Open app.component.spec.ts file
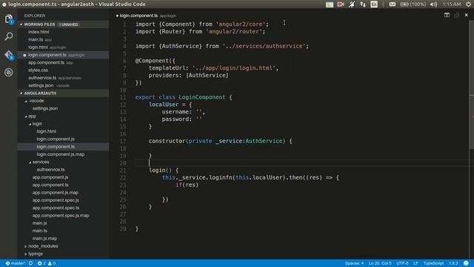This screenshot has width=474, height=267. coord(56,208)
